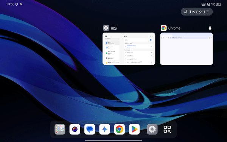Tap the すべてクリア clear-all button

point(197,12)
